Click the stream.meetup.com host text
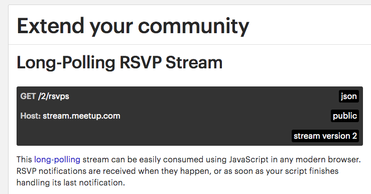Viewport: 371px width, 194px height. [81, 116]
